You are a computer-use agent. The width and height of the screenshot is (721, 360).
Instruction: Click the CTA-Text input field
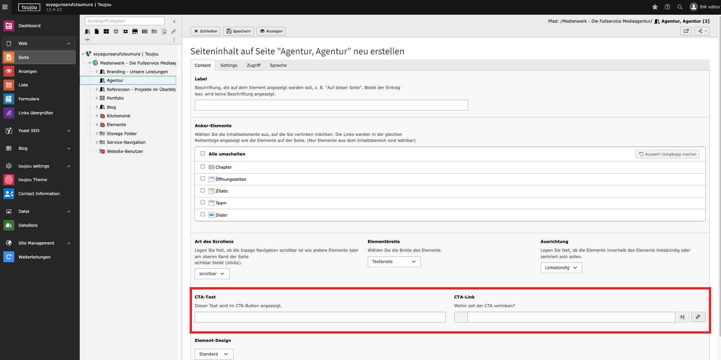click(x=320, y=317)
